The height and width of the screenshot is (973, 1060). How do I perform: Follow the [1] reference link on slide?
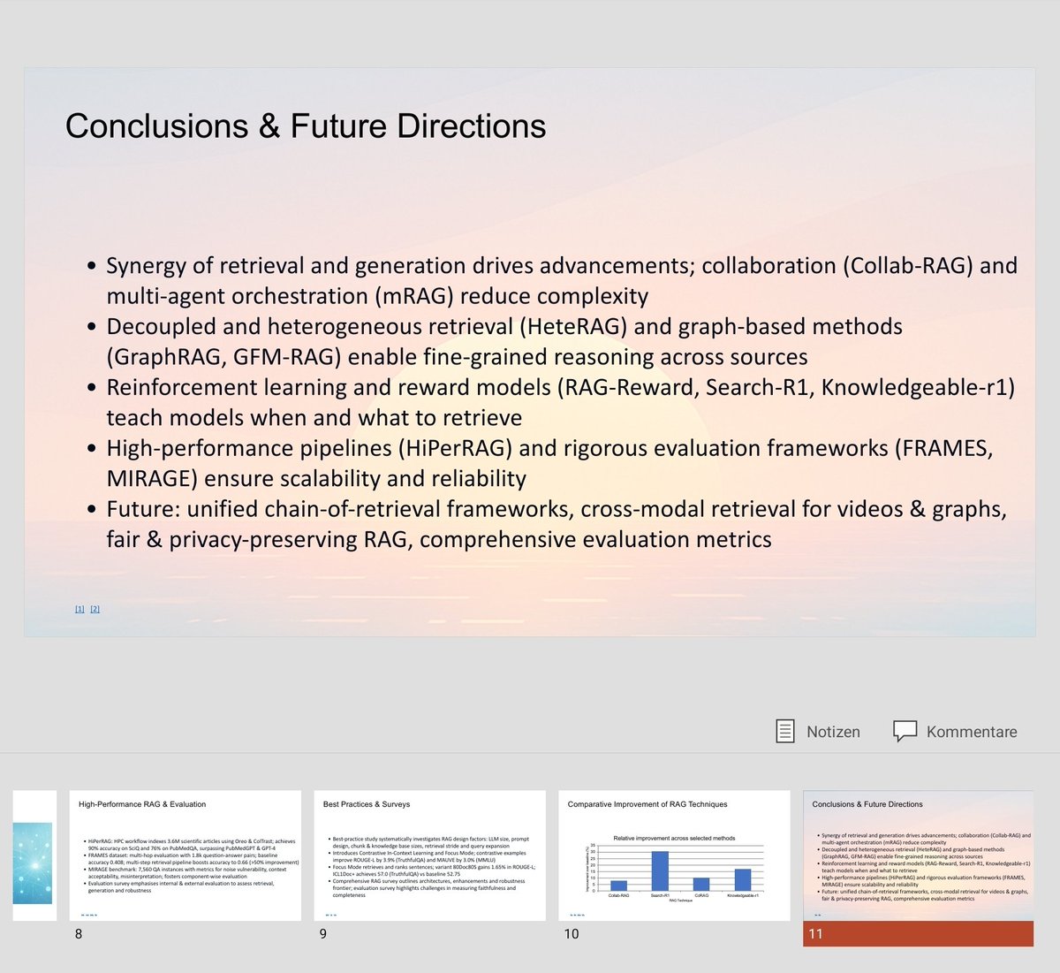coord(79,609)
